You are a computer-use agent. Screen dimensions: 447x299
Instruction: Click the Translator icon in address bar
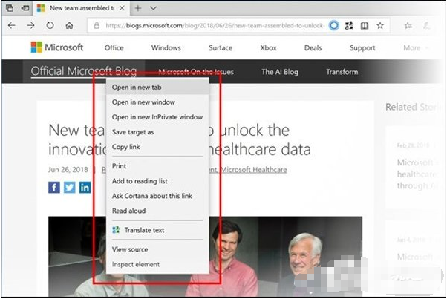coord(349,26)
